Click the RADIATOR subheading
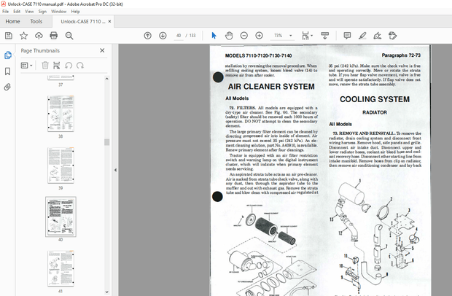 tap(375, 112)
